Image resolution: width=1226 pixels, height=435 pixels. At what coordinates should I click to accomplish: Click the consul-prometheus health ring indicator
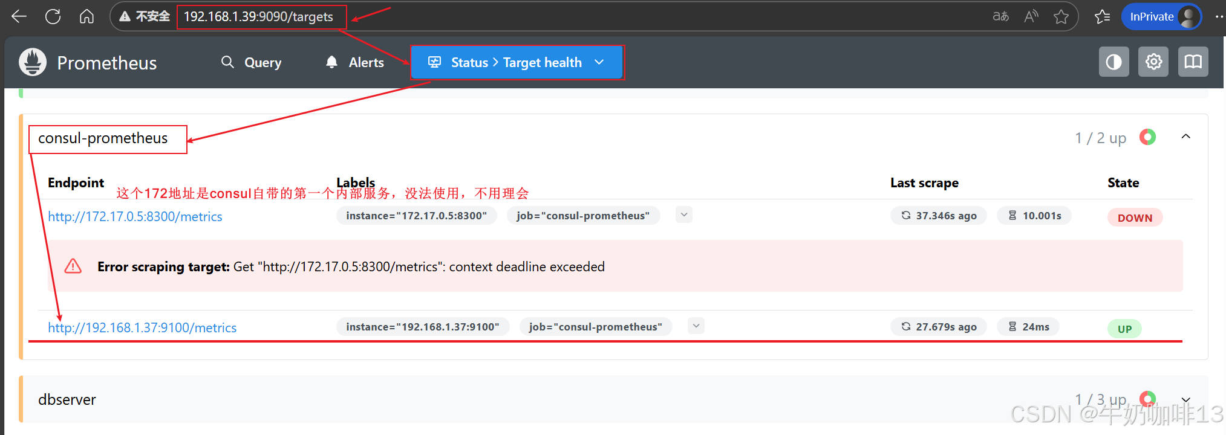click(1147, 137)
